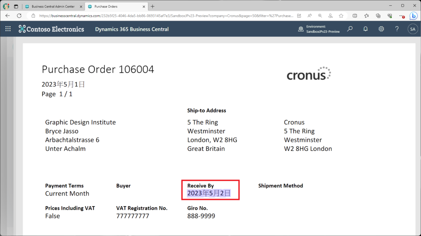Click the Page 1 / 1 text
This screenshot has height=236, width=421.
click(57, 94)
